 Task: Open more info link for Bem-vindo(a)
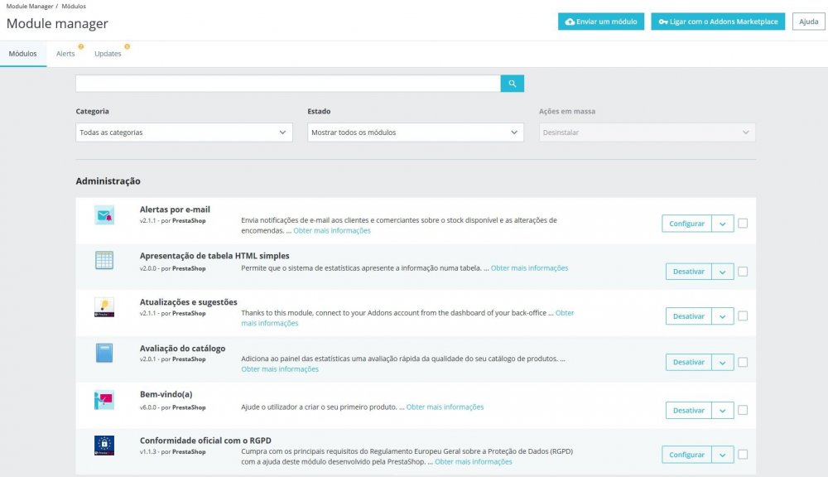click(x=445, y=407)
